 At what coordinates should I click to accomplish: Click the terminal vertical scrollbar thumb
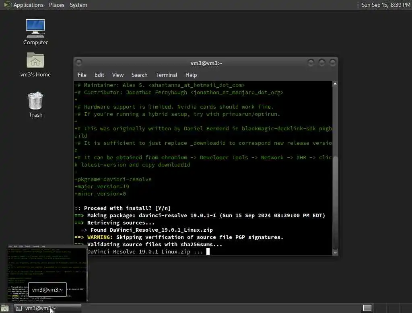click(x=335, y=202)
